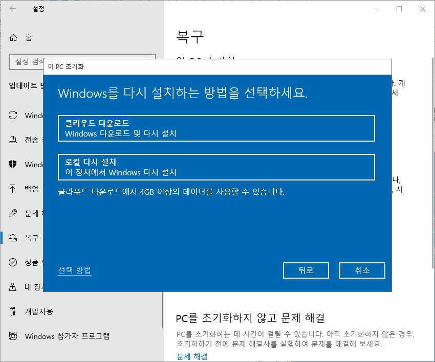Select 내 장치 찾기 in sidebar

tap(28, 287)
